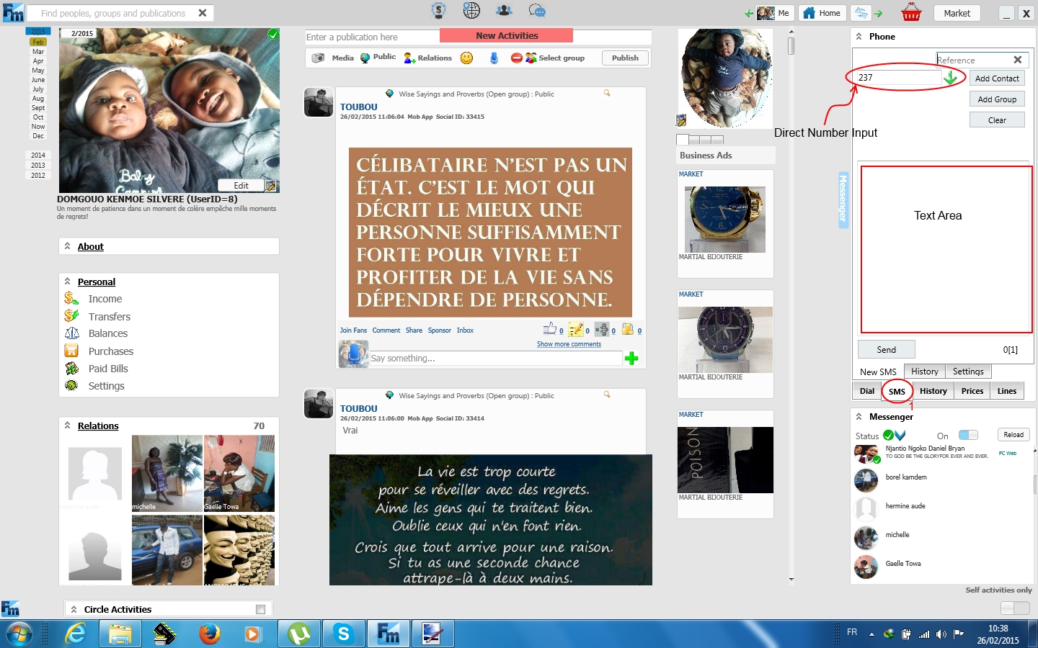1038x648 pixels.
Task: Collapse the Messenger panel chevron
Action: [x=859, y=416]
